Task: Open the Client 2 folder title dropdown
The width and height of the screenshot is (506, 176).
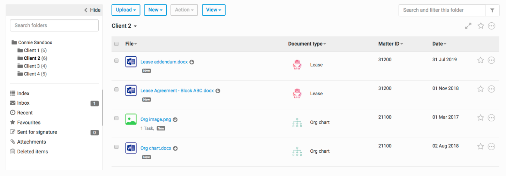Action: point(124,26)
